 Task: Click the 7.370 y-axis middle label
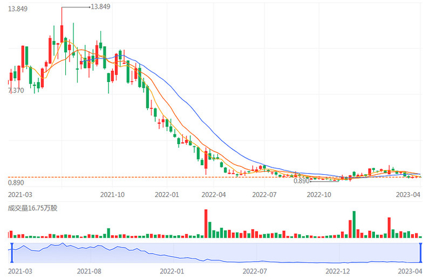(x=16, y=91)
